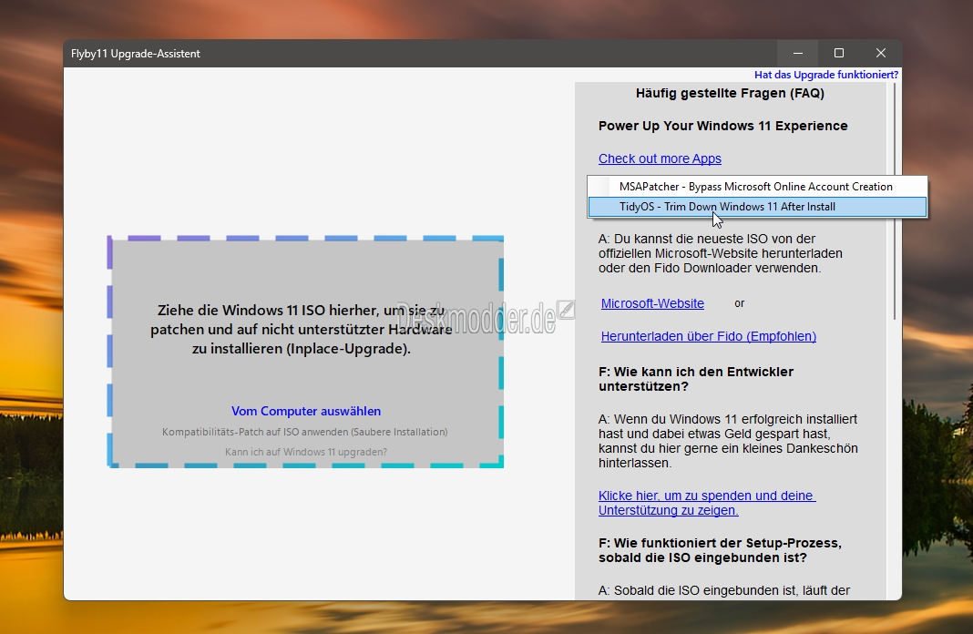973x634 pixels.
Task: Click the 'Häufig gestellte Fragen (FAQ)' heading
Action: pyautogui.click(x=730, y=94)
